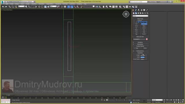Image resolution: width=185 pixels, height=104 pixels.
Task: Activate the Bind to Space Warp tool
Action: [16, 7]
